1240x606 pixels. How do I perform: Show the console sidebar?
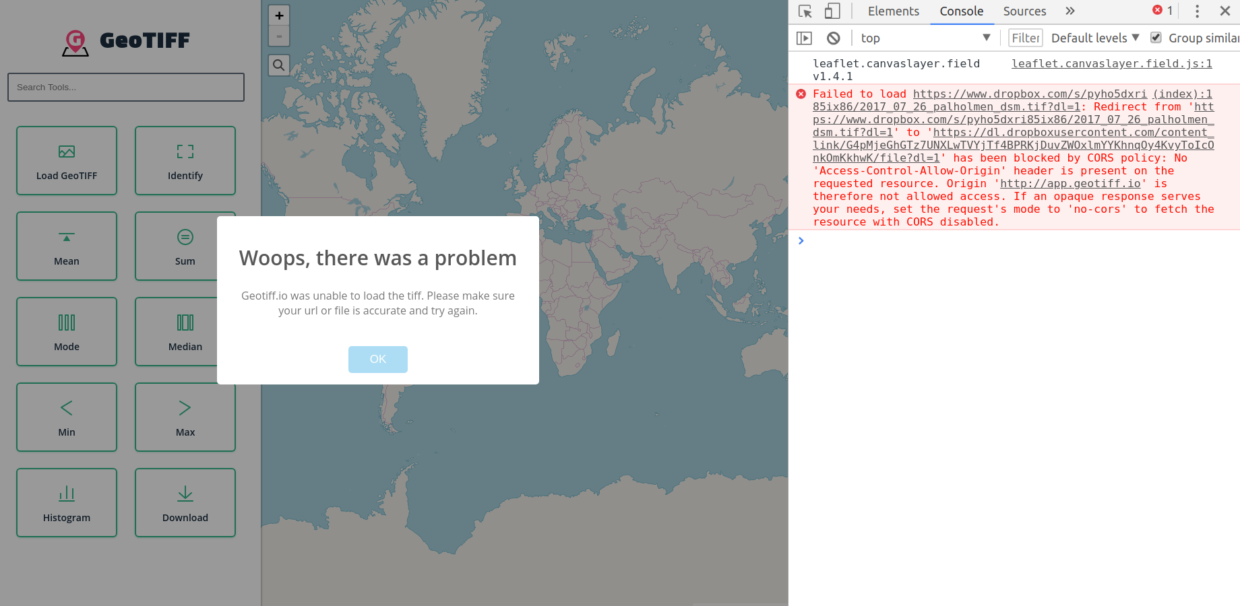tap(804, 38)
